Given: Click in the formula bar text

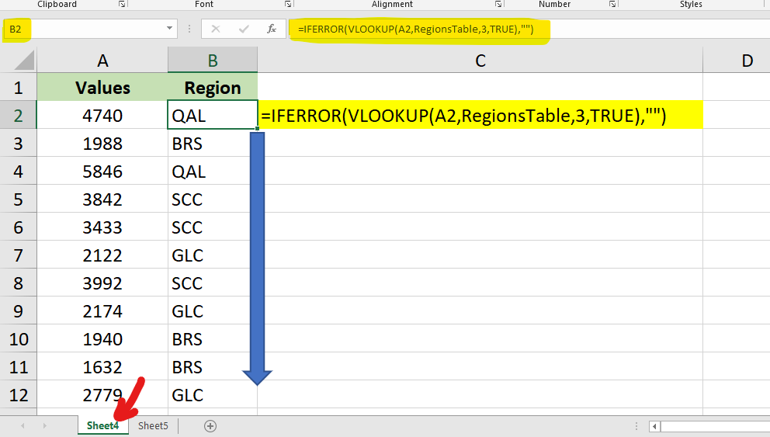Looking at the screenshot, I should pos(415,29).
